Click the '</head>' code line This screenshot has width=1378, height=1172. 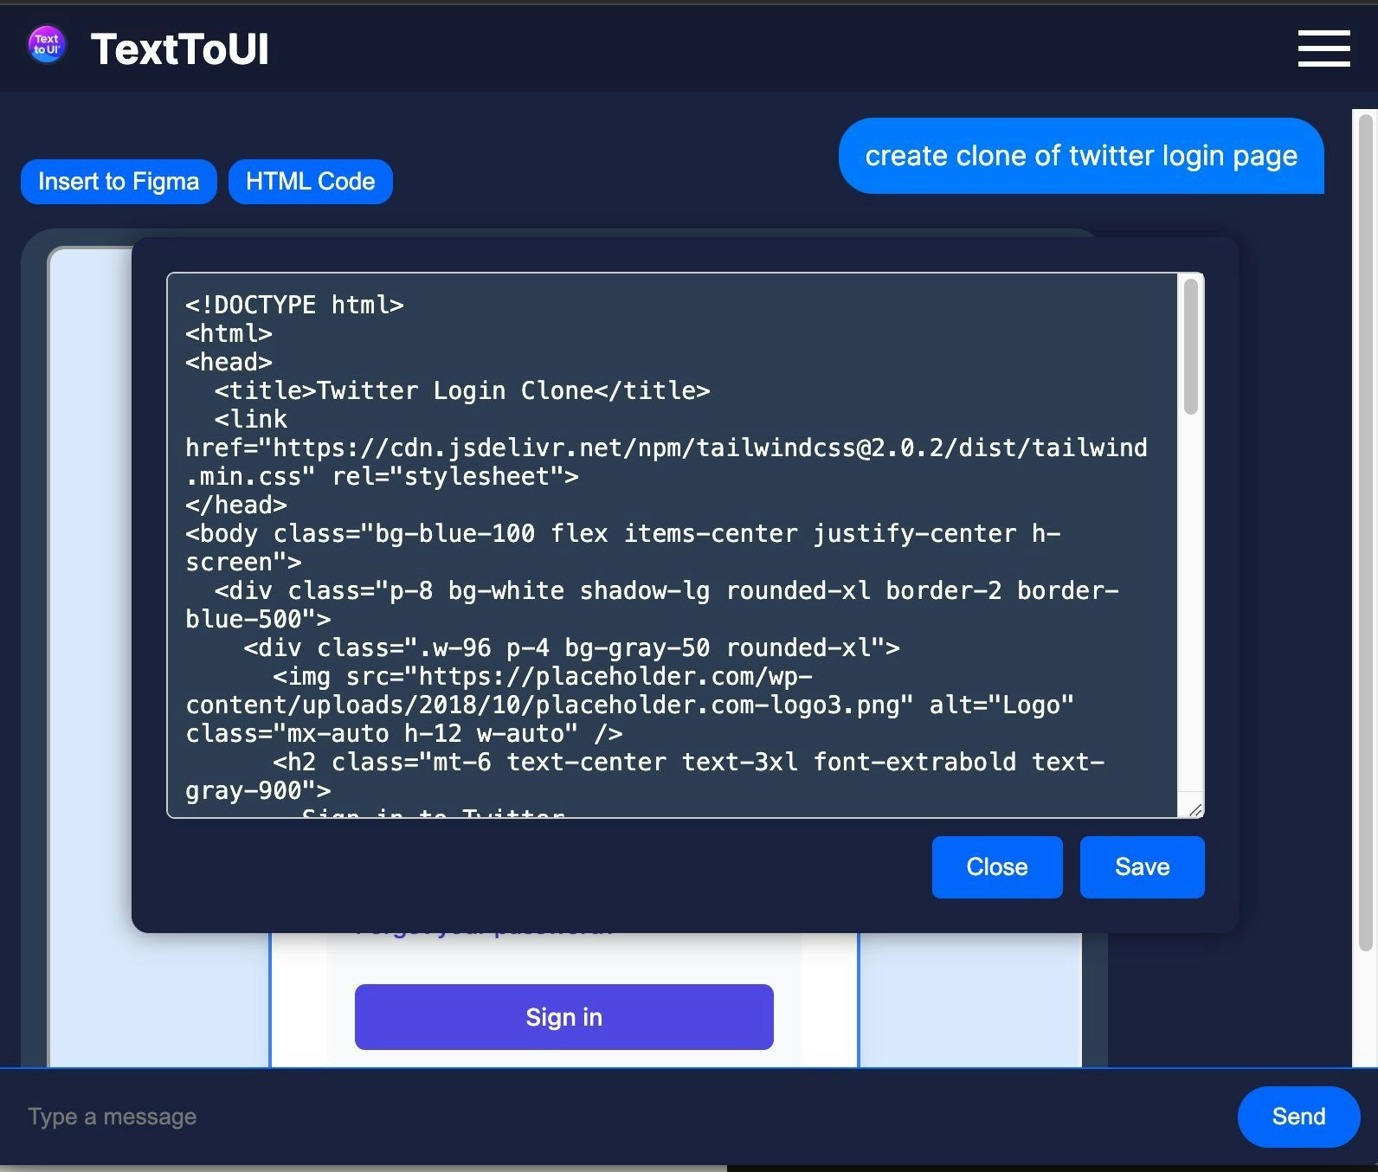coord(235,505)
